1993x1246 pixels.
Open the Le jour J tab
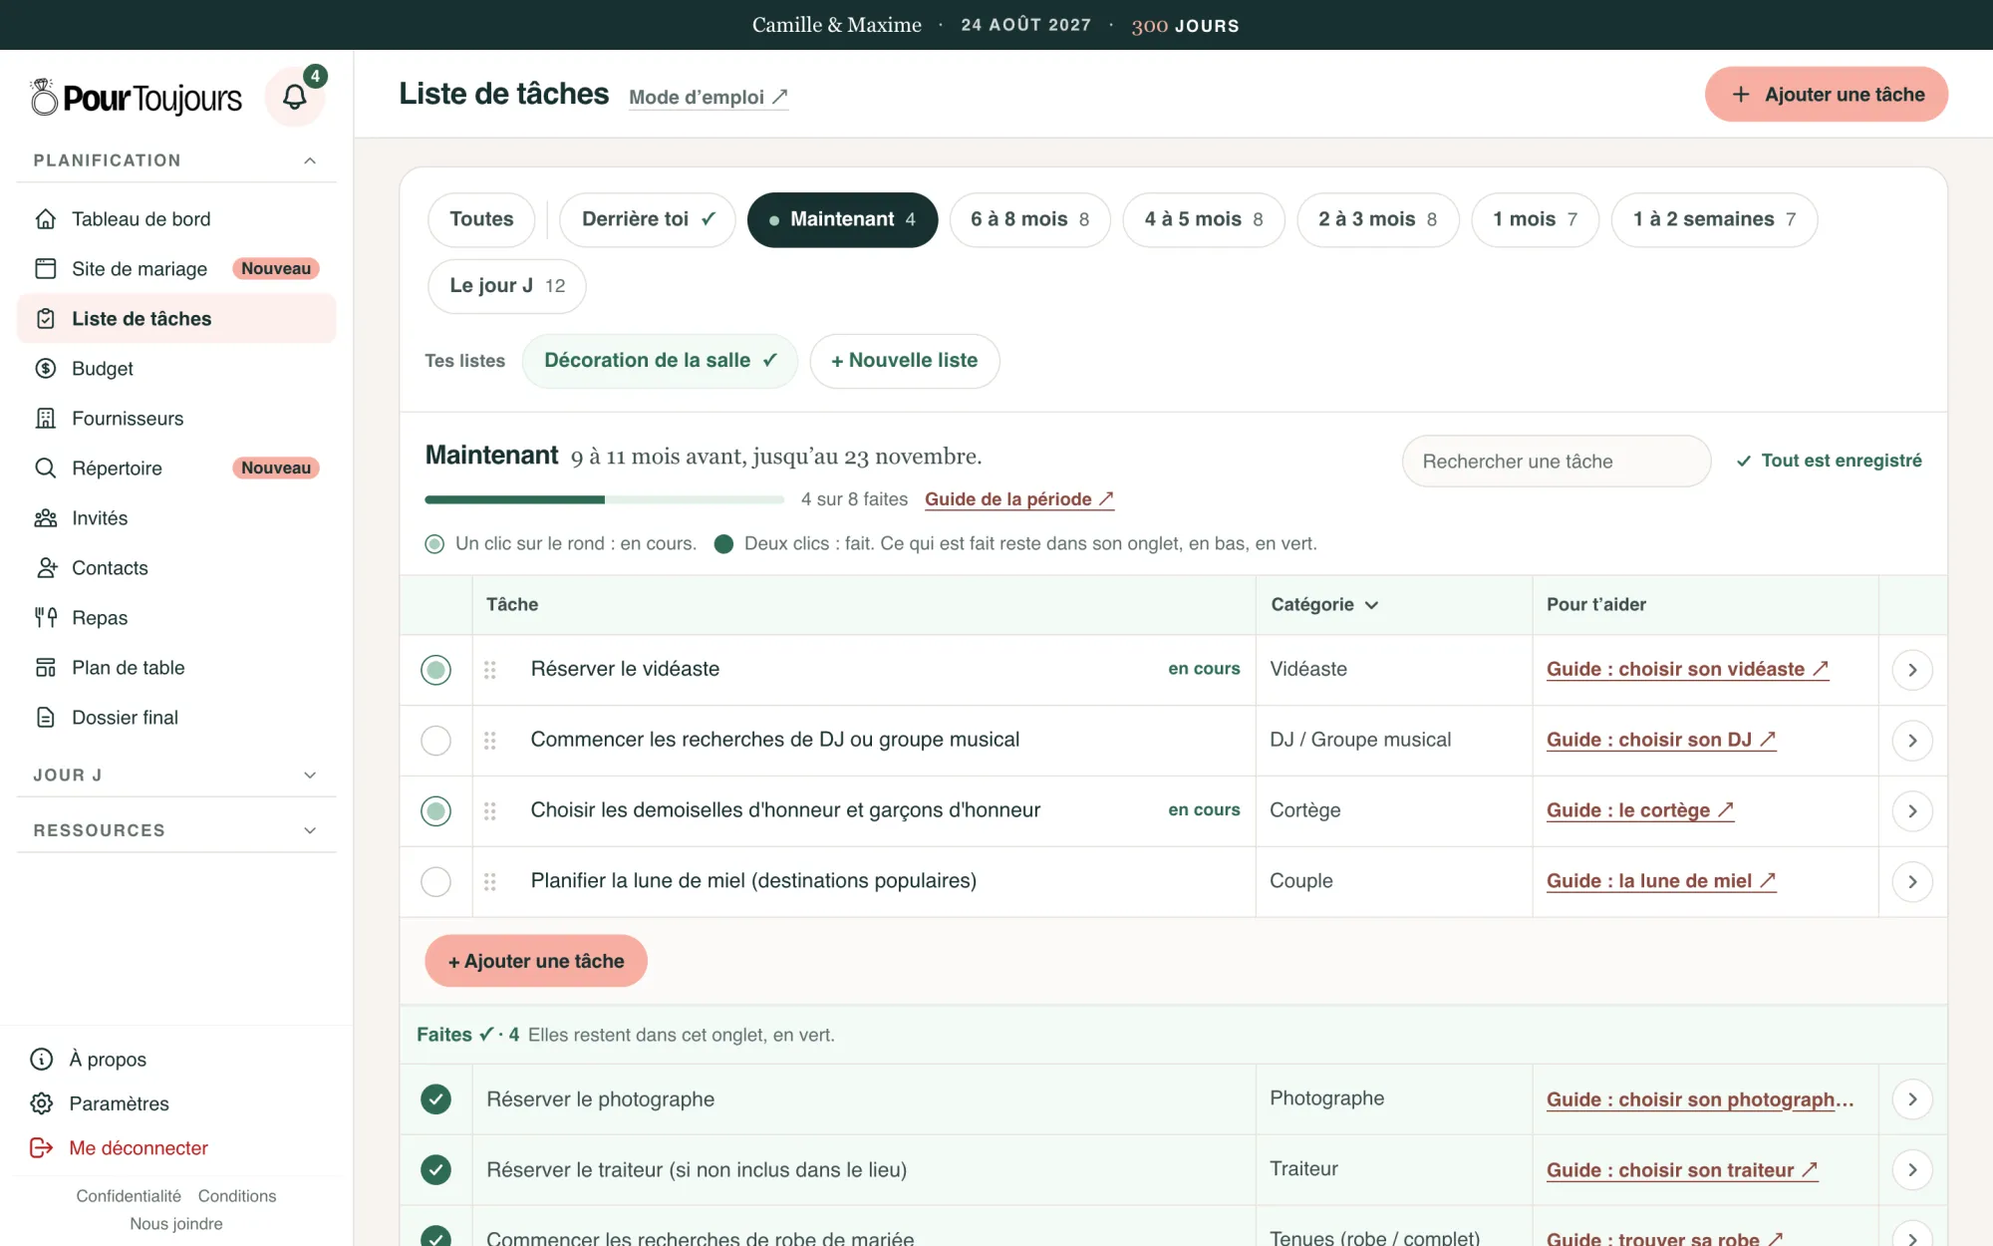pyautogui.click(x=507, y=286)
